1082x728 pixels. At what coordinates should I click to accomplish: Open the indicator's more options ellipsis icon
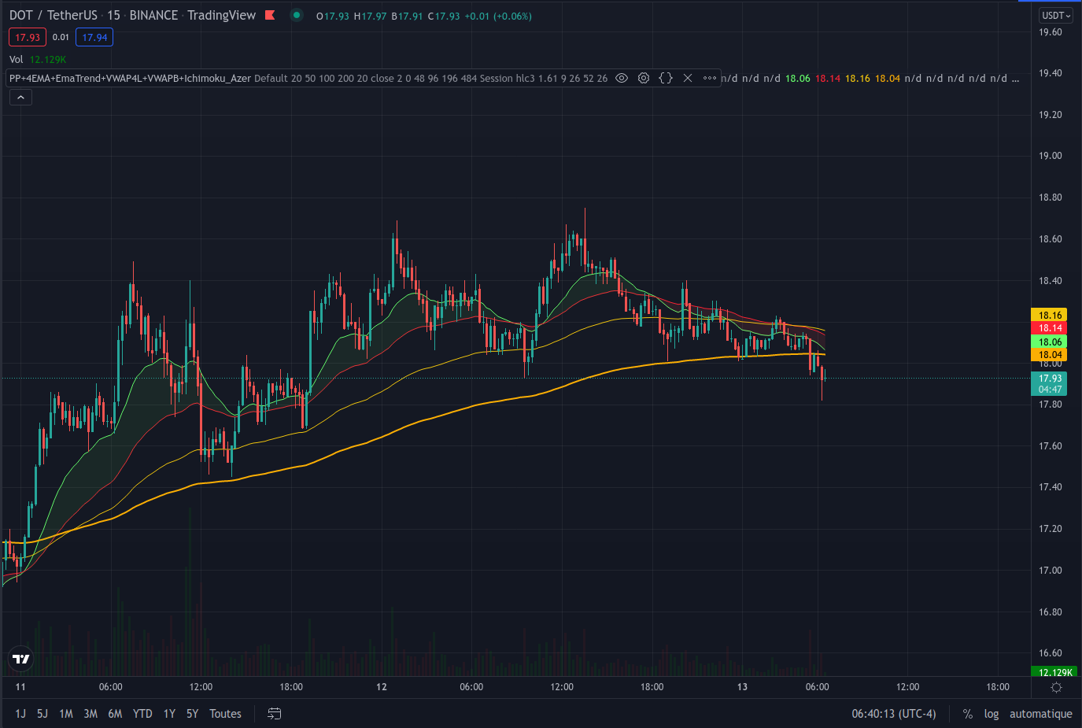(x=709, y=78)
